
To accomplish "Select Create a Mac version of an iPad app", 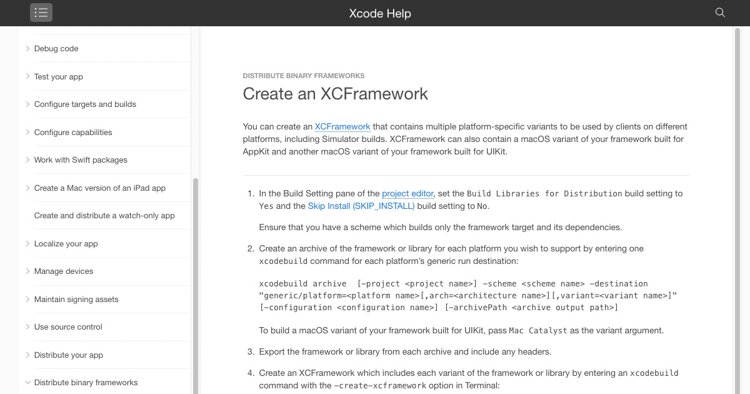I will click(100, 188).
